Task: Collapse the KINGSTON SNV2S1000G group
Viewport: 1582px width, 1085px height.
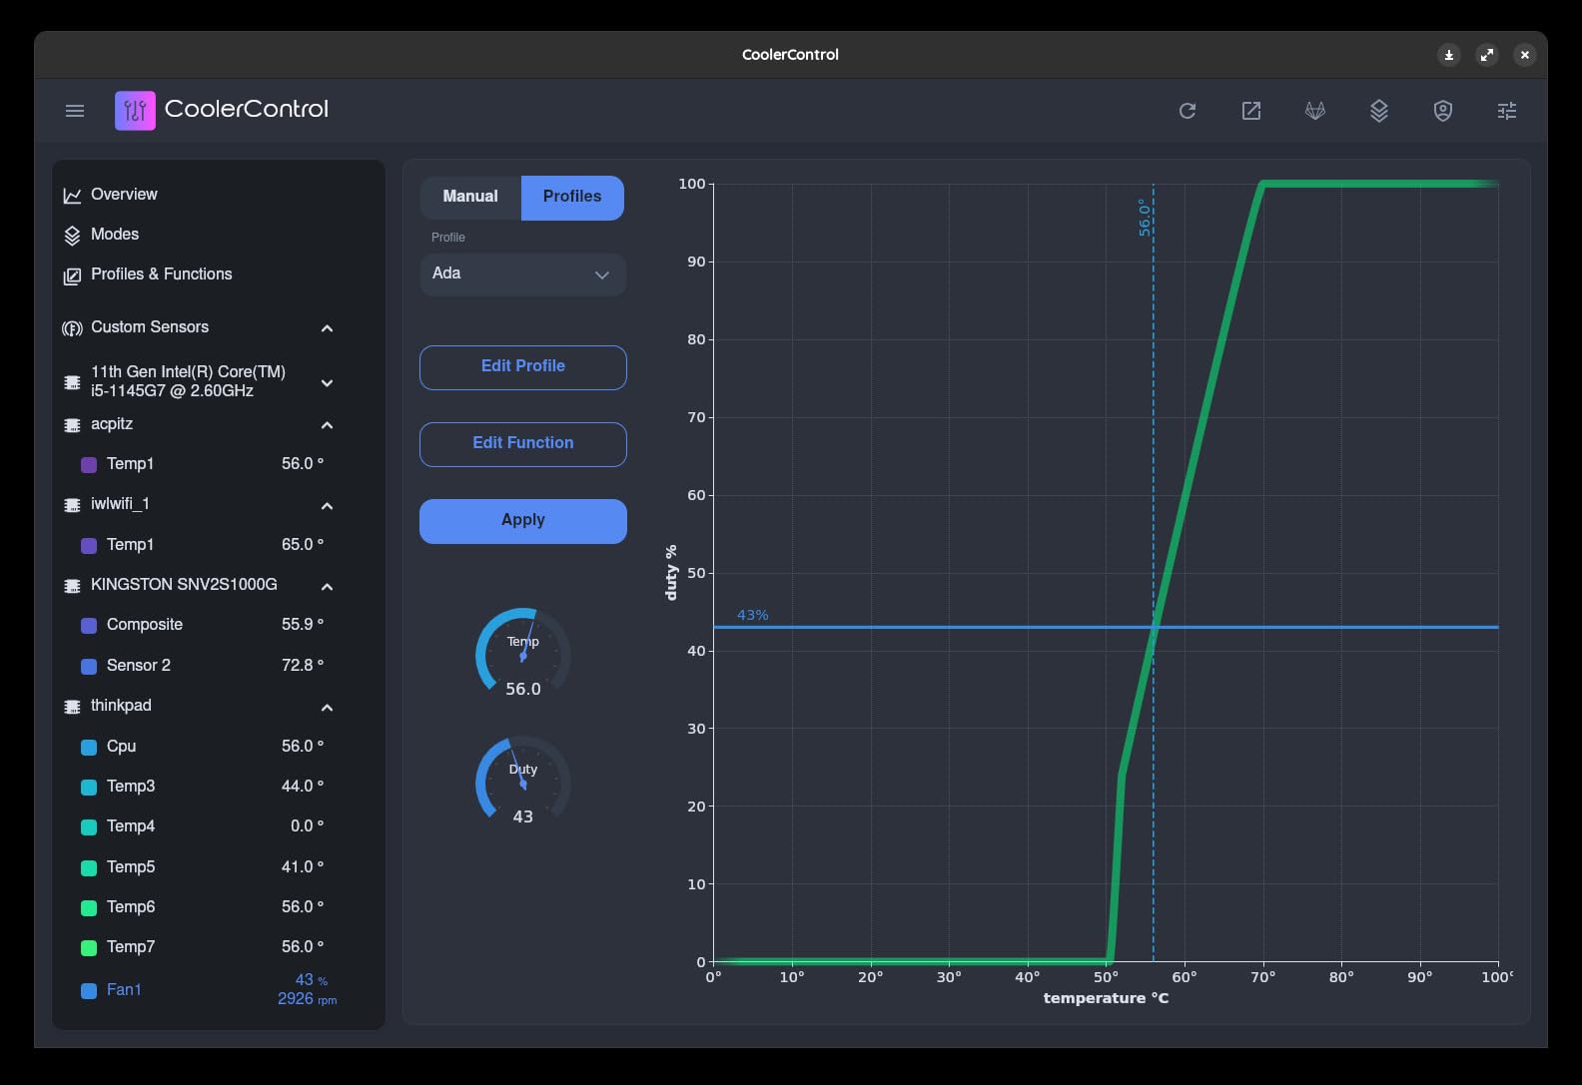Action: [x=327, y=586]
